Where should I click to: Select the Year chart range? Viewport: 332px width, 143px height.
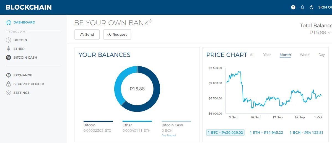267,55
